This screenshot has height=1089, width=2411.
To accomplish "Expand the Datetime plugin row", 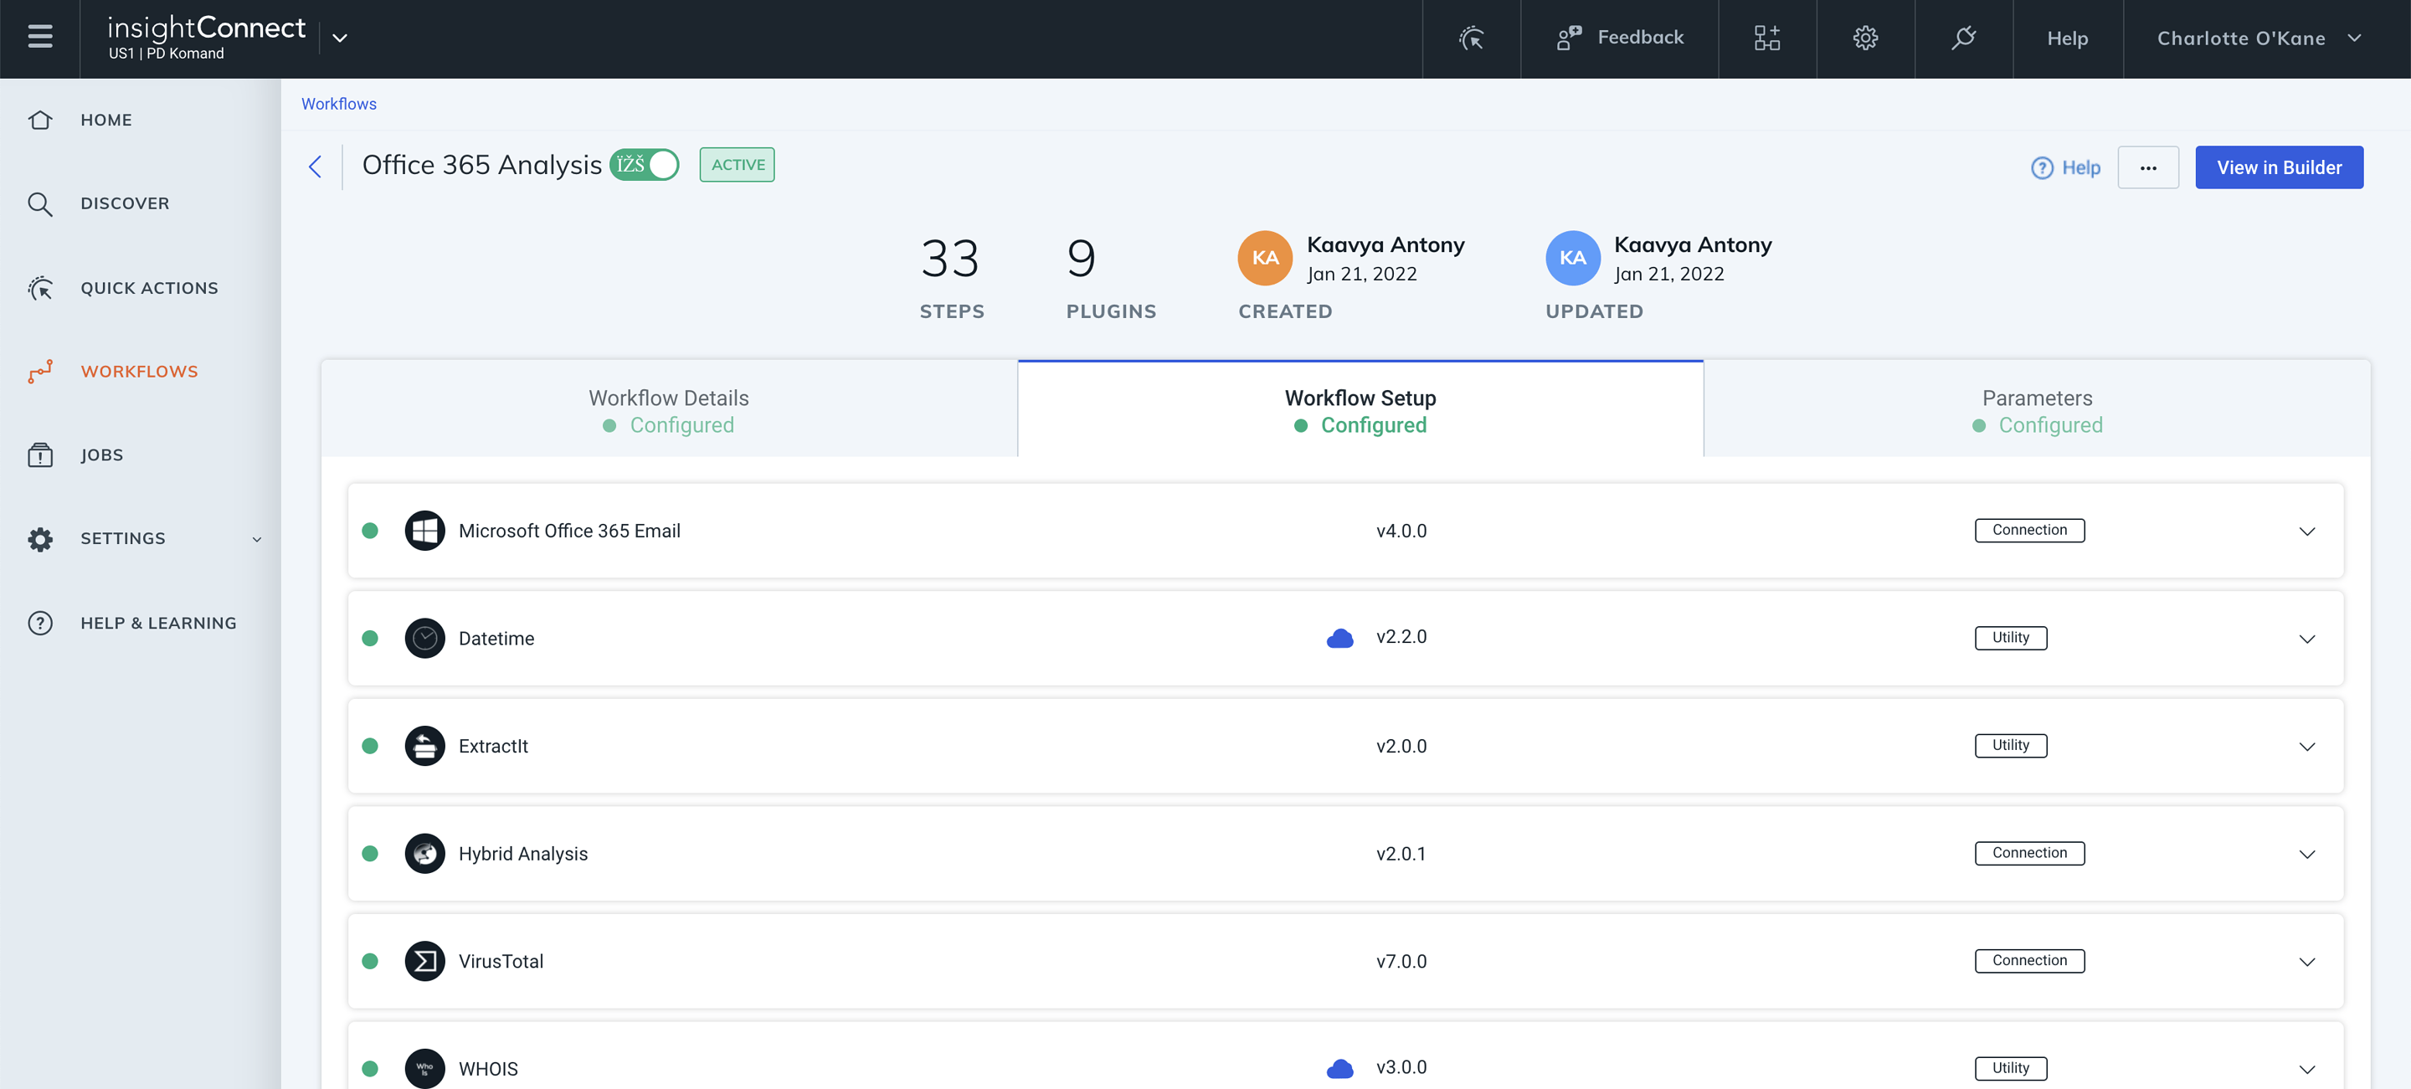I will pyautogui.click(x=2307, y=639).
